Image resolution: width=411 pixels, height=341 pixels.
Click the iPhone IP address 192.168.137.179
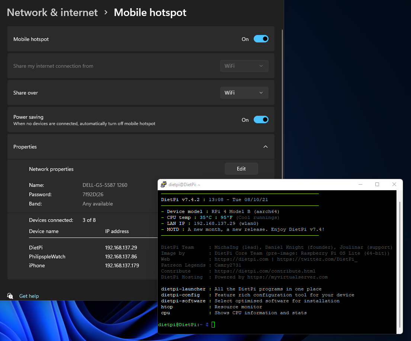(x=122, y=265)
